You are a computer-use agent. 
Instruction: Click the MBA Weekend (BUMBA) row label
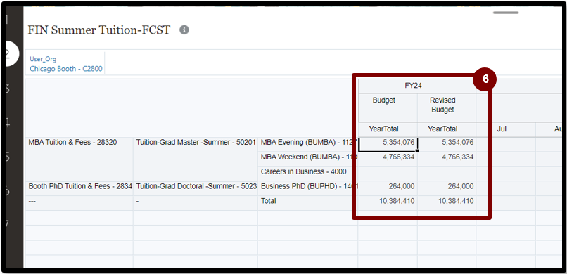pos(307,159)
